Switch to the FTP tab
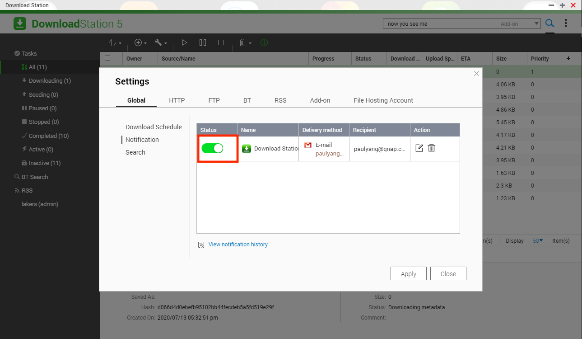 tap(214, 100)
